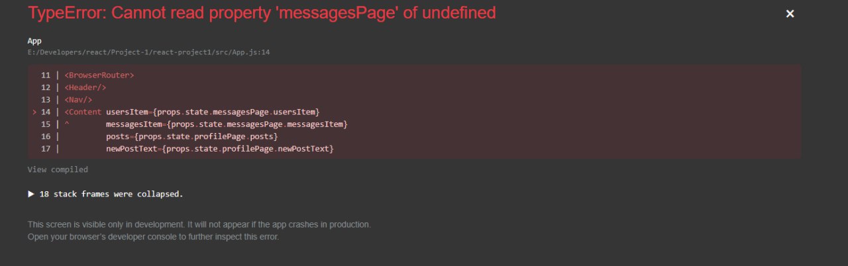Click the Content tag on line 14
This screenshot has width=848, height=266.
pos(83,112)
